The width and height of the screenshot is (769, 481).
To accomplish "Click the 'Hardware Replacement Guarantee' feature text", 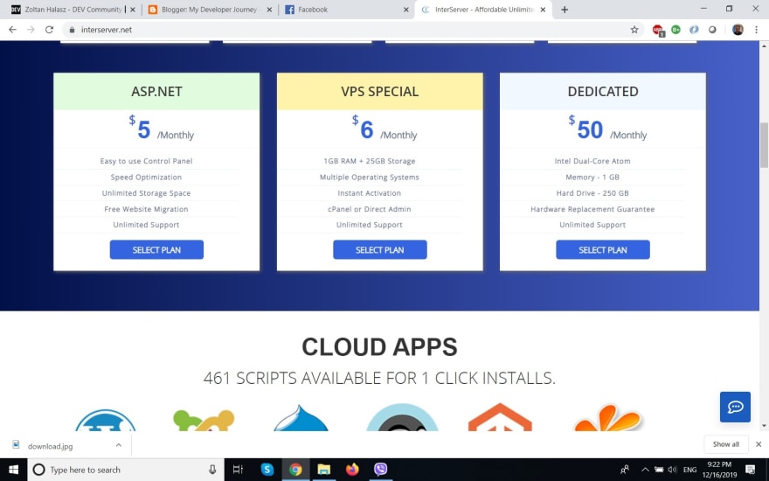I will coord(592,209).
